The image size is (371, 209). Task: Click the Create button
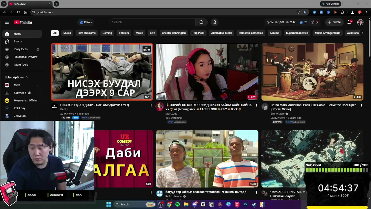point(334,22)
